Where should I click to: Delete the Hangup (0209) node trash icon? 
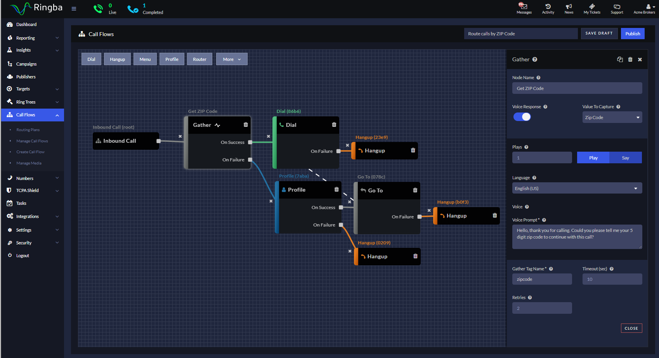click(x=415, y=256)
